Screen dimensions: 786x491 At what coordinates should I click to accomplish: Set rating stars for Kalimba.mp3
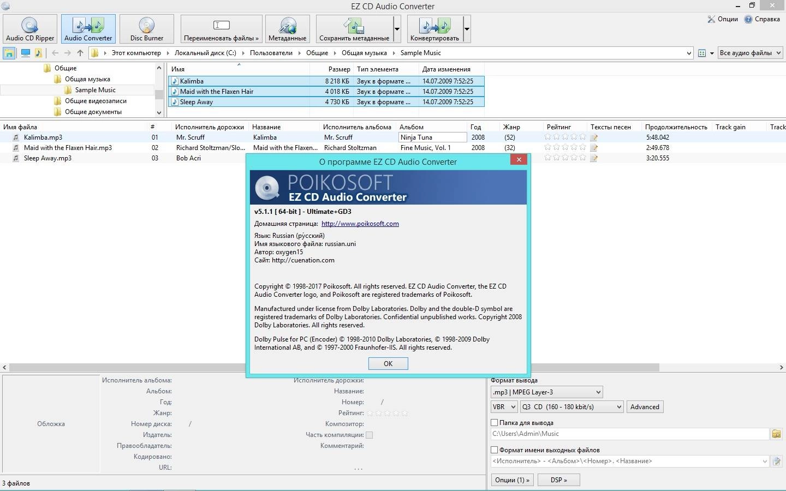[565, 137]
